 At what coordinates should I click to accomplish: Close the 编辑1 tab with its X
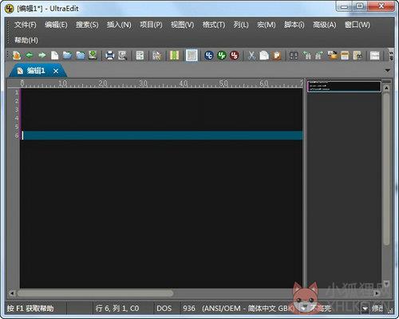click(56, 71)
